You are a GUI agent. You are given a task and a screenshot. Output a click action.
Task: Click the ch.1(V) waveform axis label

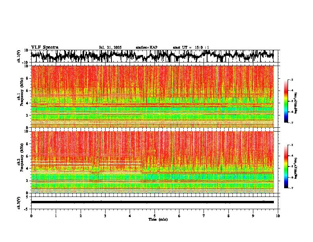[19, 56]
